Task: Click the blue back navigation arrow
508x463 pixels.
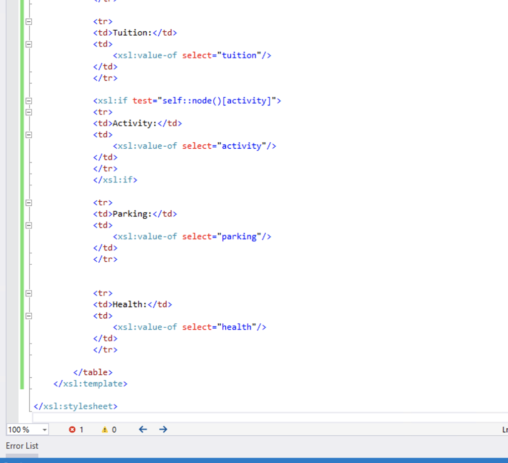Action: tap(142, 429)
